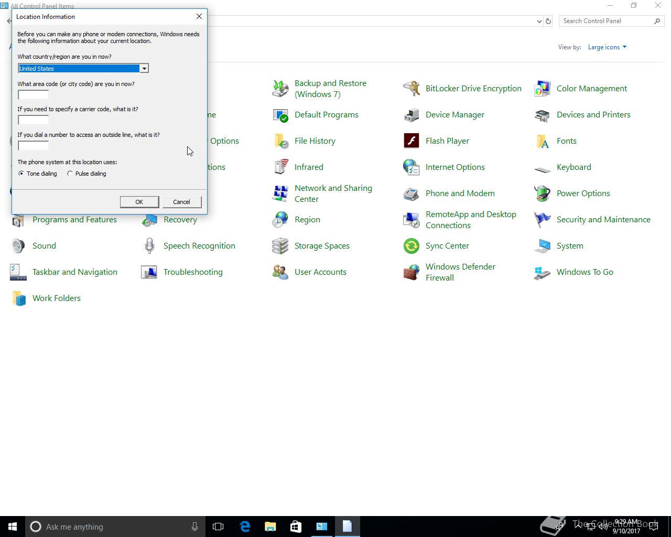Open Network and Sharing Center icon
The image size is (671, 537).
[x=280, y=194]
